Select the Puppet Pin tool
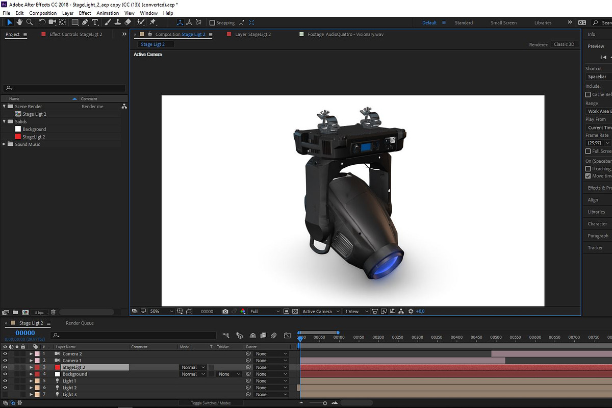 coord(152,22)
